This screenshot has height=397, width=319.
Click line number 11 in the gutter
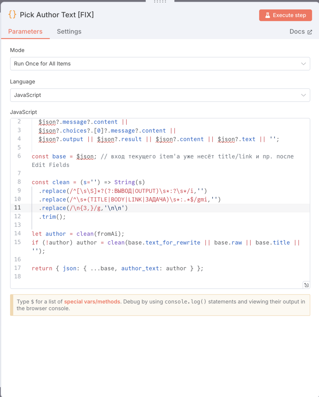17,208
